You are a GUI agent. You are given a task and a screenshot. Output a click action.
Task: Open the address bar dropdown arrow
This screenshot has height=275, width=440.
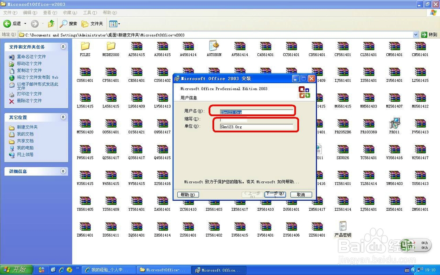(x=415, y=34)
